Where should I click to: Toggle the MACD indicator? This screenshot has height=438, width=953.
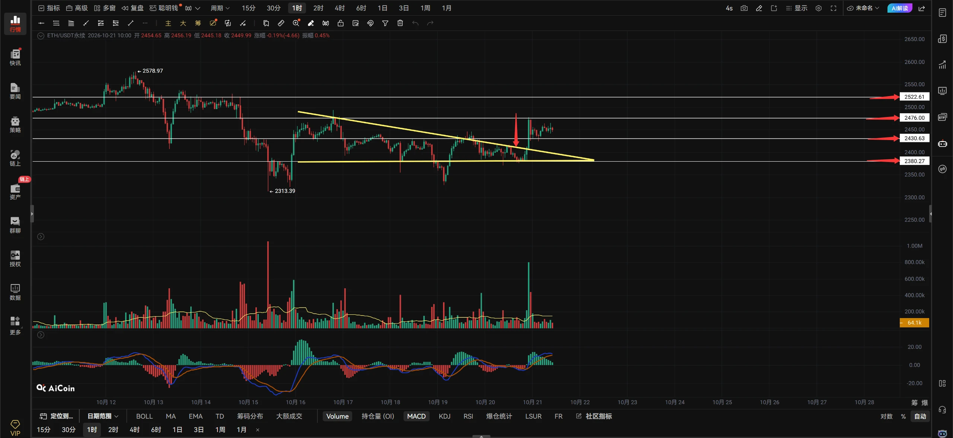(x=416, y=416)
